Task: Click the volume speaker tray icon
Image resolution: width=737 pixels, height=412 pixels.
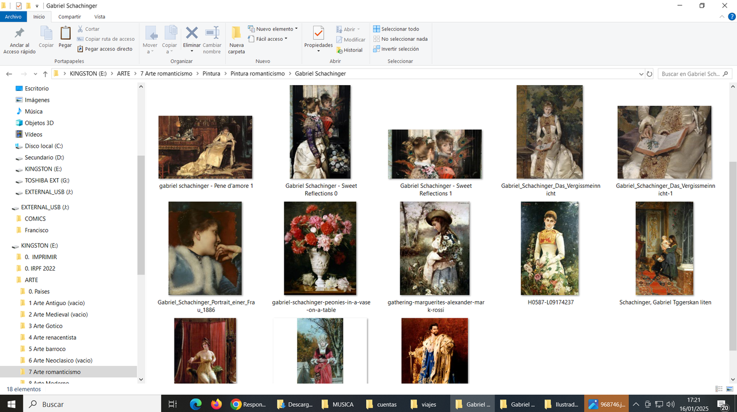Action: tap(670, 404)
